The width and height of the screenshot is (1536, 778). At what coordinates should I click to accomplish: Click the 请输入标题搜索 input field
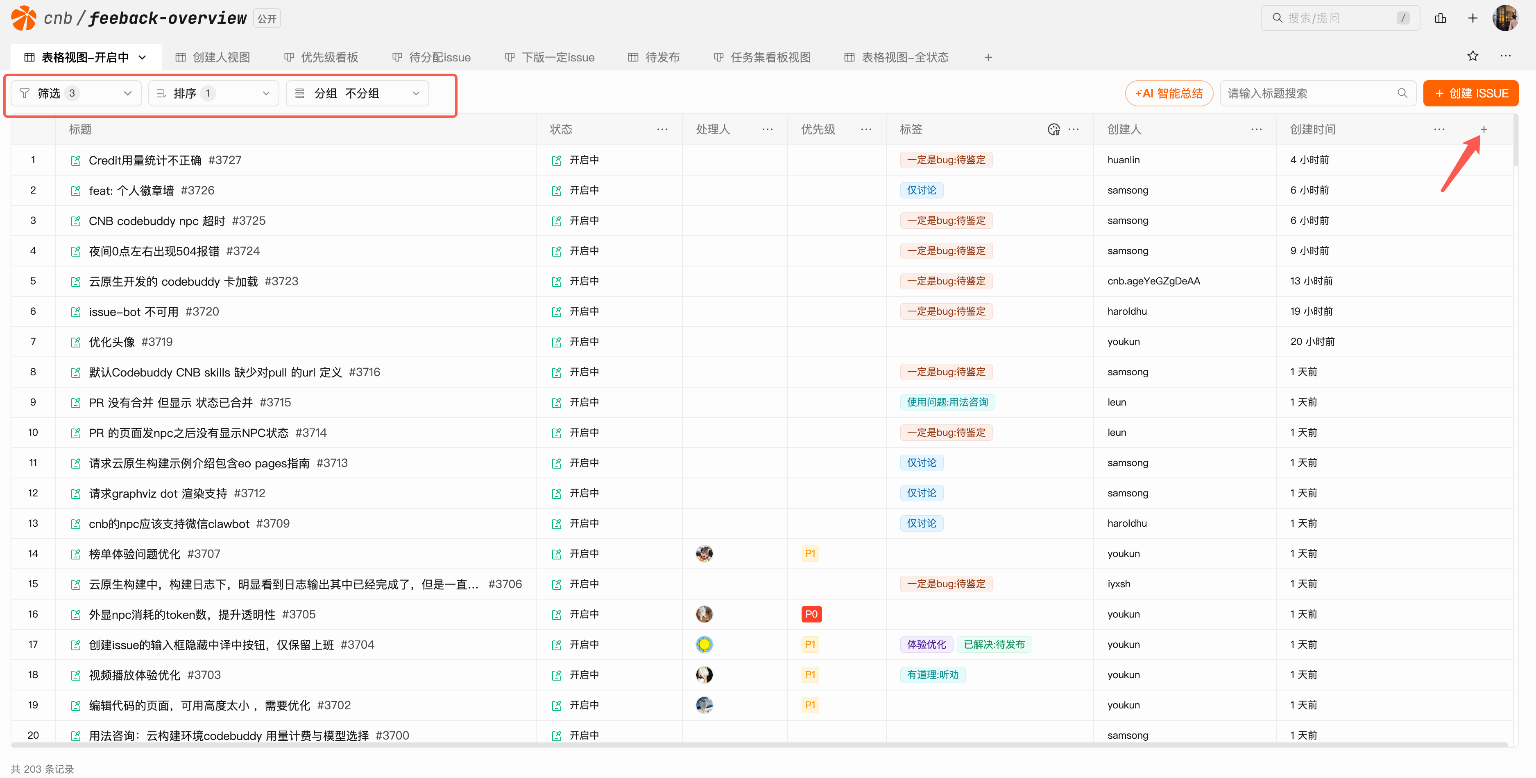click(x=1309, y=94)
